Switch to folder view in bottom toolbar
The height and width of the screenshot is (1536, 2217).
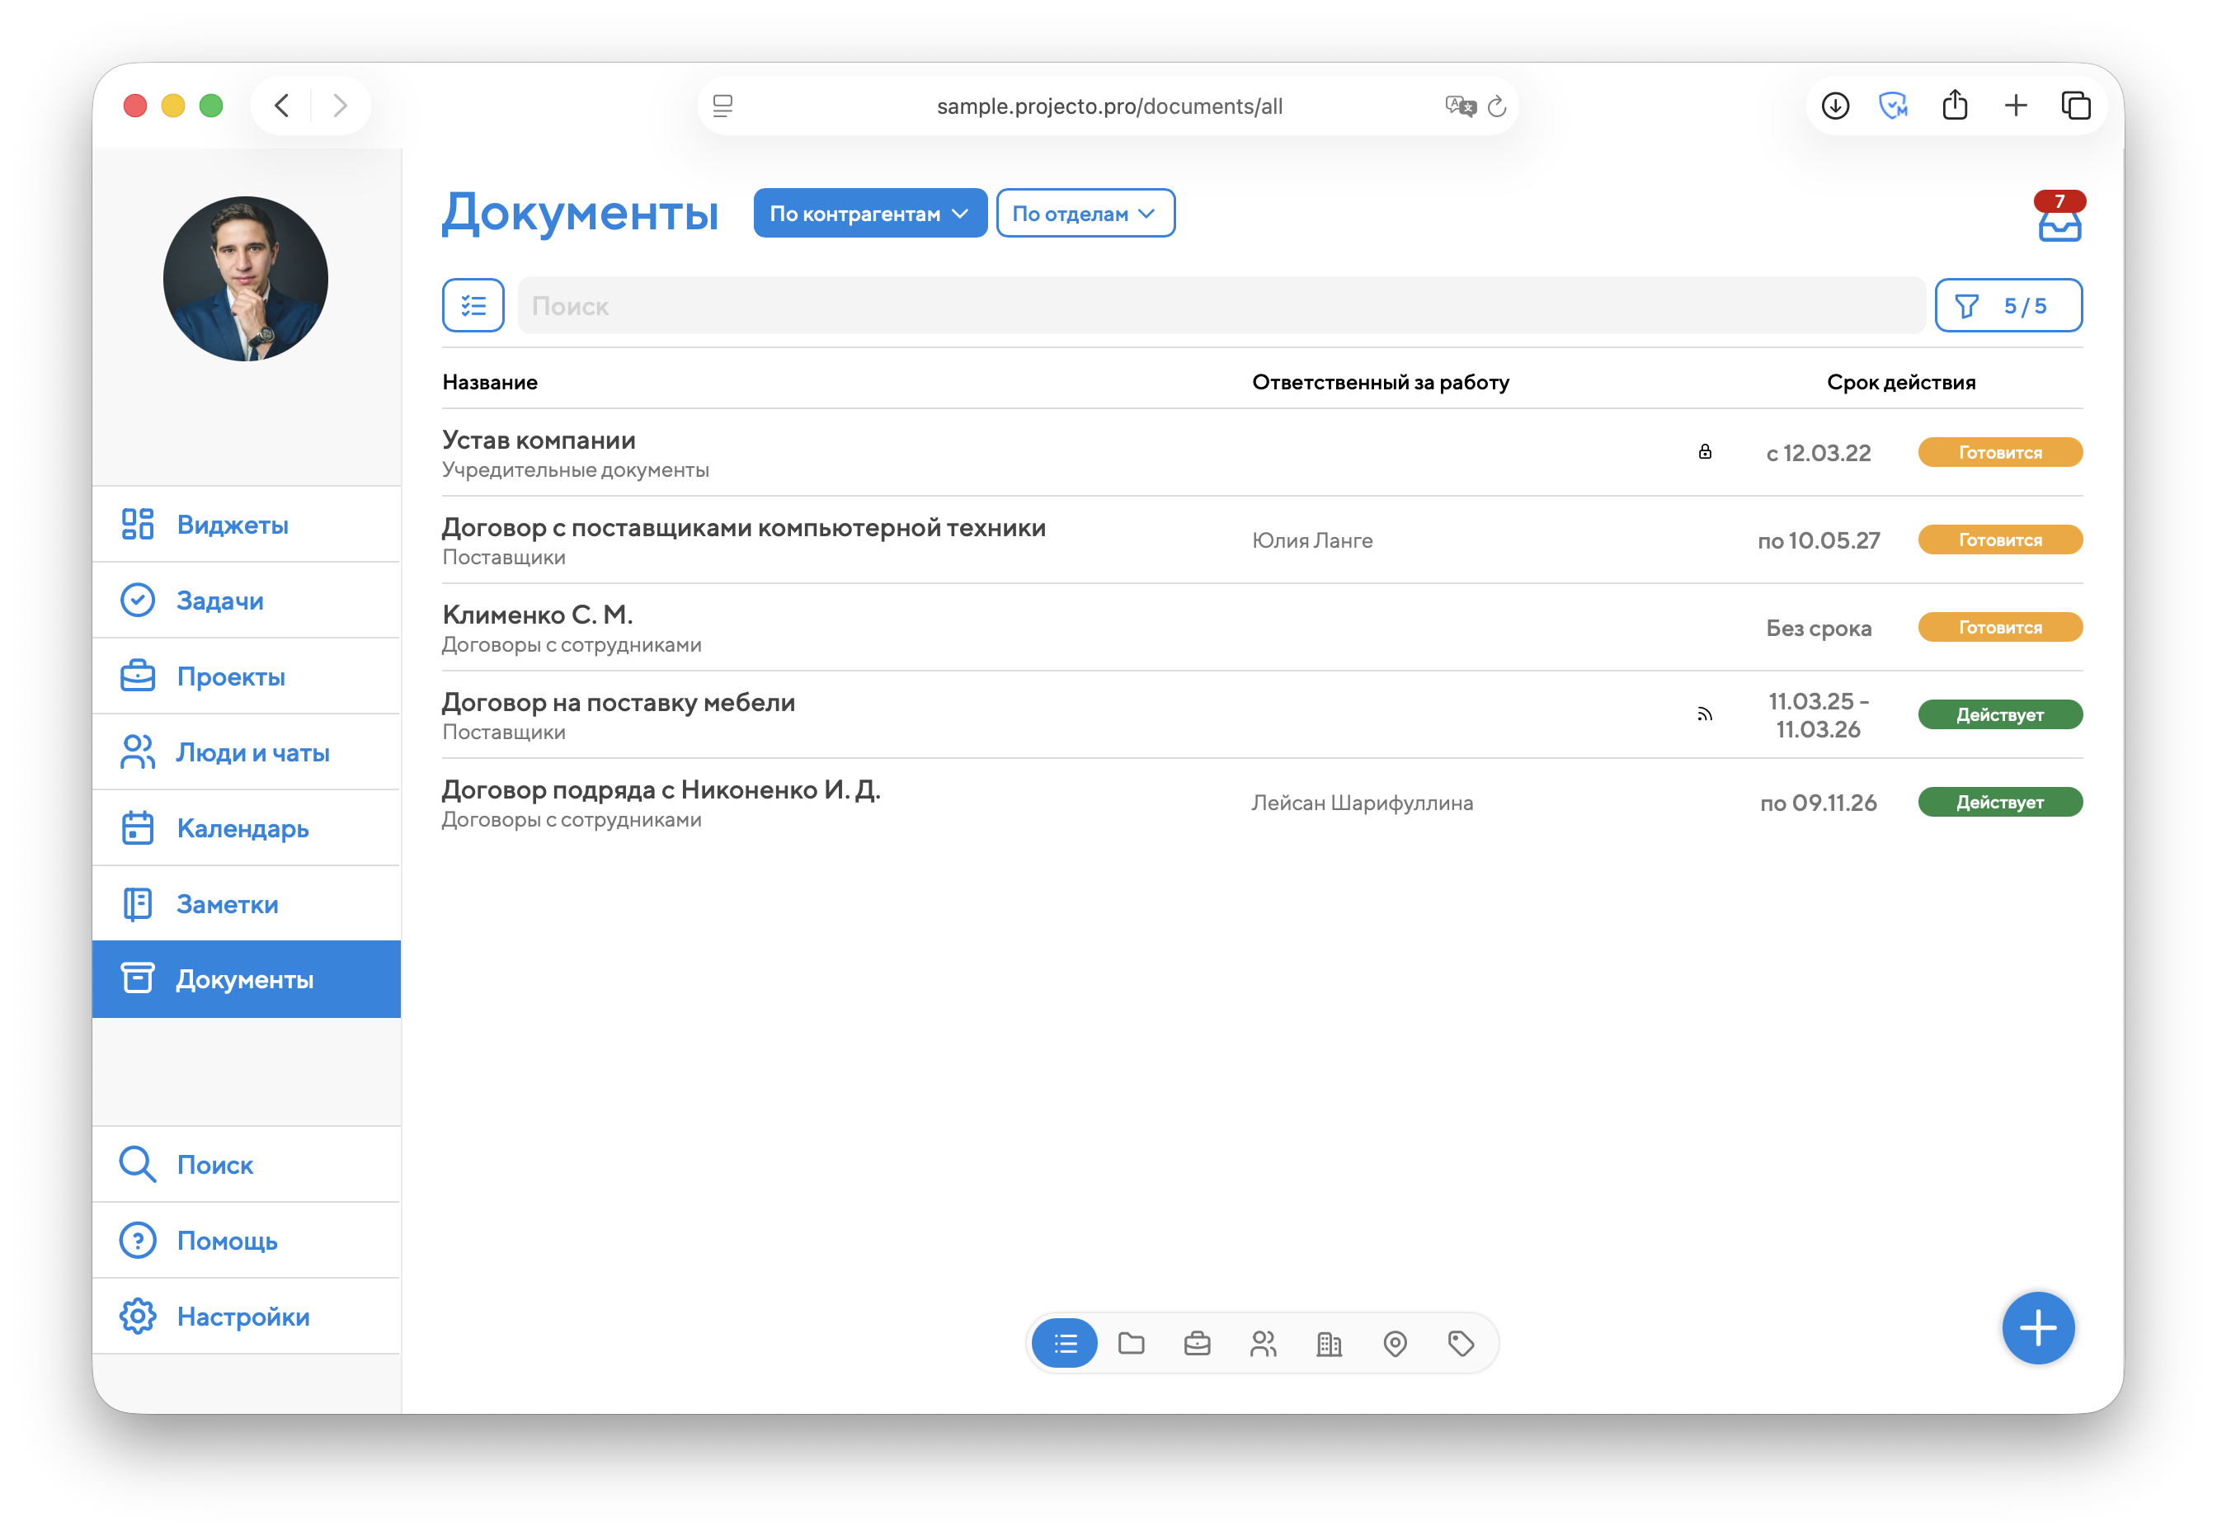click(x=1131, y=1343)
